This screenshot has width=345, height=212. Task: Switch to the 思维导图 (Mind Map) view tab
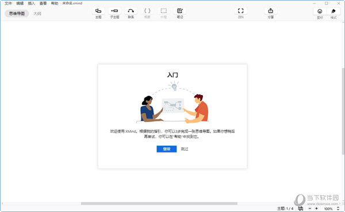pyautogui.click(x=17, y=13)
